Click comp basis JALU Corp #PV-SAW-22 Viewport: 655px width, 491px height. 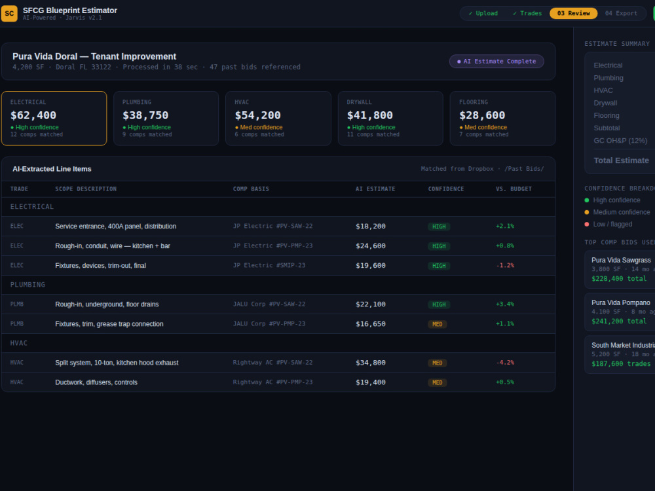(x=269, y=304)
